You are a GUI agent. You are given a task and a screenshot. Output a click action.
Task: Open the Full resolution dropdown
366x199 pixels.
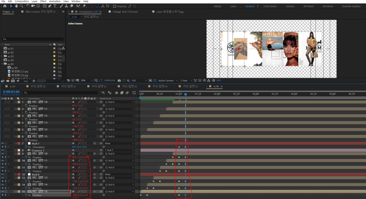pyautogui.click(x=139, y=80)
